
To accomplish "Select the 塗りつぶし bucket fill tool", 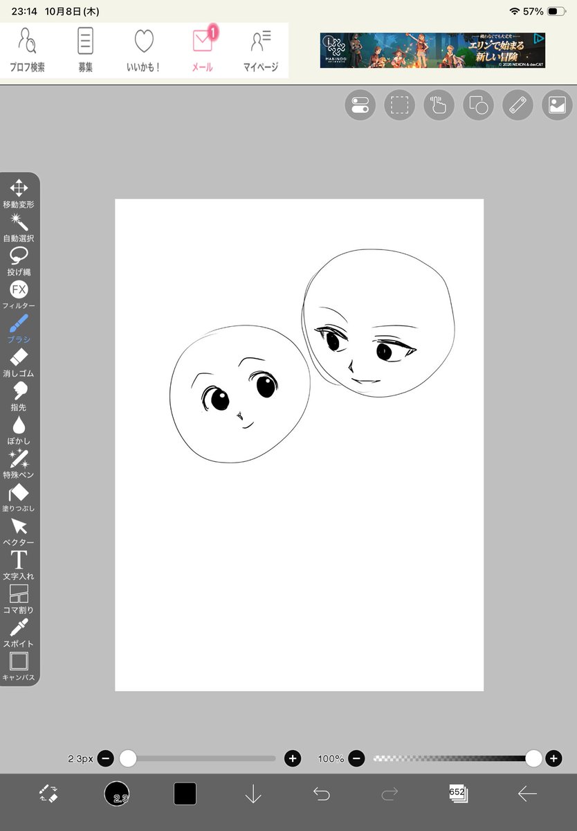I will (19, 497).
